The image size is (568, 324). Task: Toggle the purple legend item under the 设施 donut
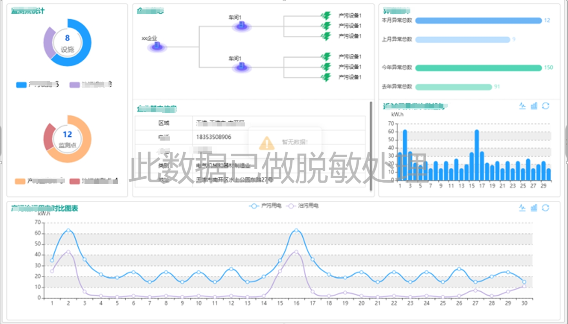[x=91, y=84]
